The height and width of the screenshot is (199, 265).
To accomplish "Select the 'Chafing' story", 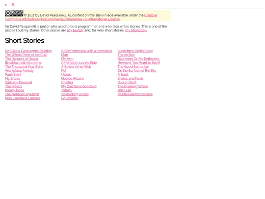I will pos(67,83).
